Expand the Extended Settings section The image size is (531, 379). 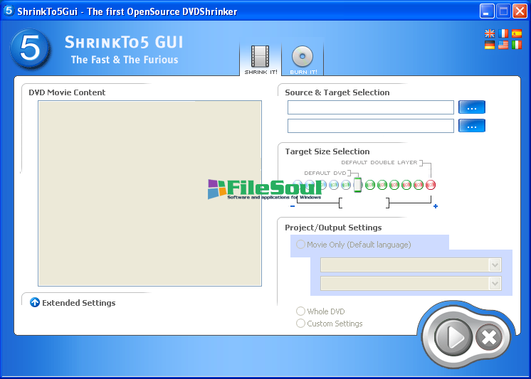pyautogui.click(x=35, y=302)
